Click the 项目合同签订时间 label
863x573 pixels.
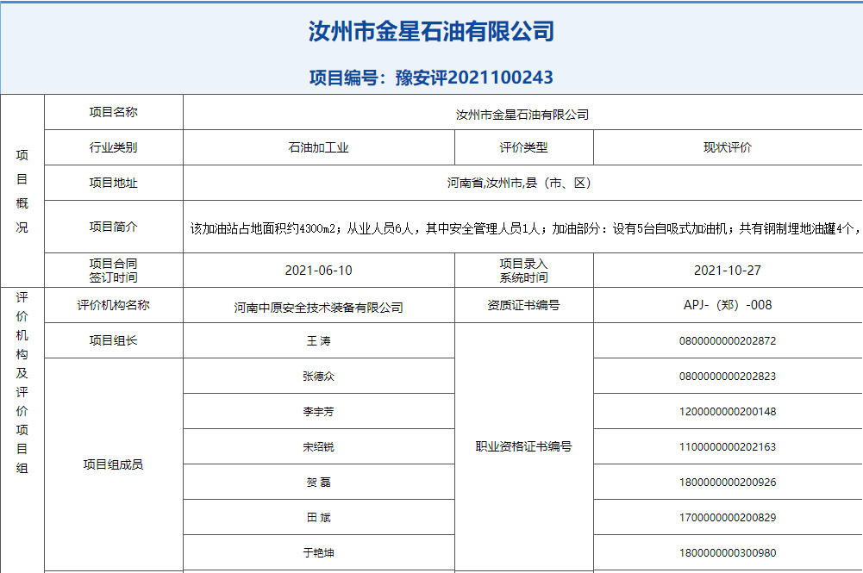pyautogui.click(x=114, y=271)
